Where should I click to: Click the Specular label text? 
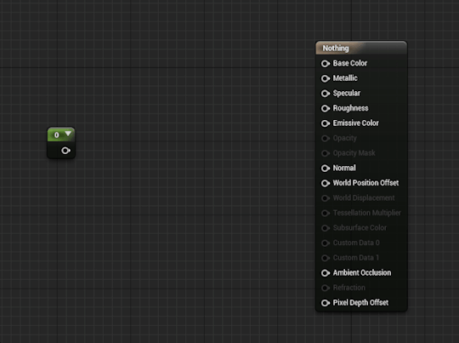[x=347, y=94]
